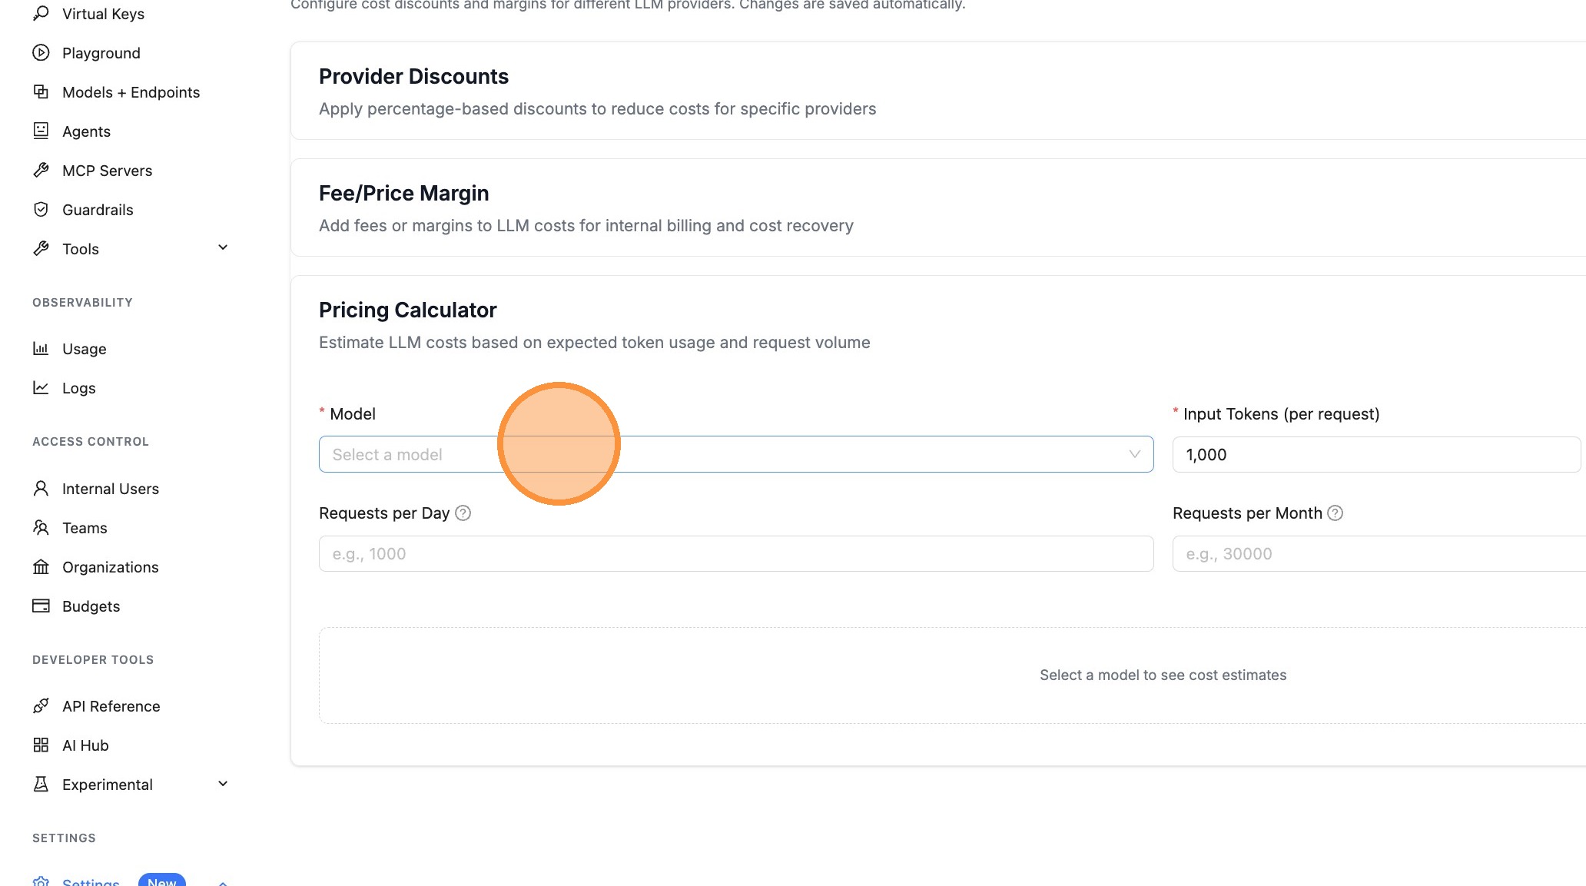Click the Requests per Day input box
This screenshot has width=1586, height=886.
point(735,553)
